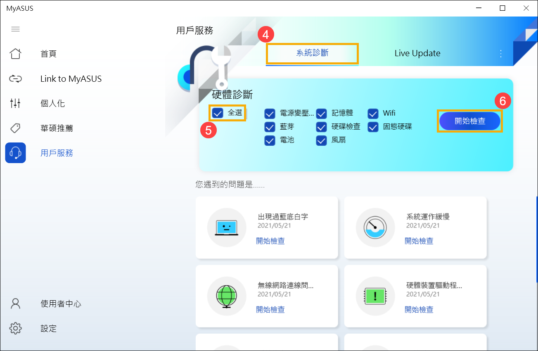The height and width of the screenshot is (351, 538).
Task: Close the MyASUS window
Action: click(526, 8)
